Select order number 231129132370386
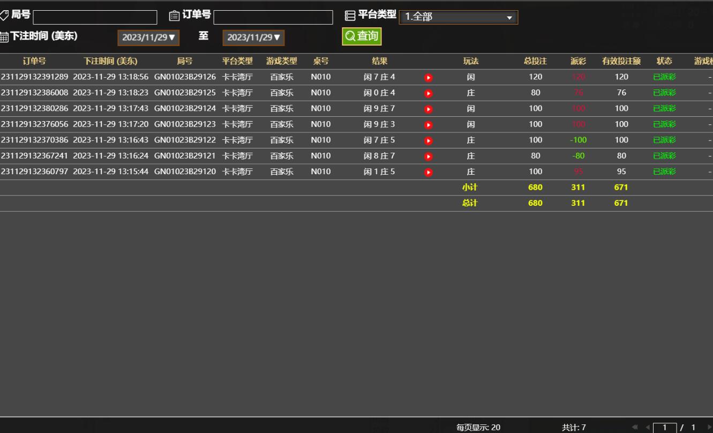The width and height of the screenshot is (713, 433). pos(35,140)
